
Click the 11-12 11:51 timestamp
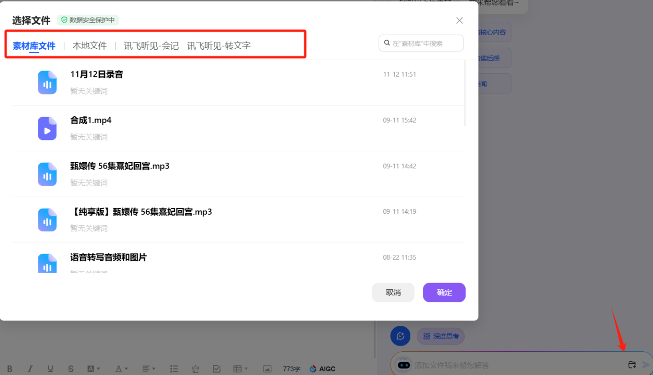click(400, 74)
